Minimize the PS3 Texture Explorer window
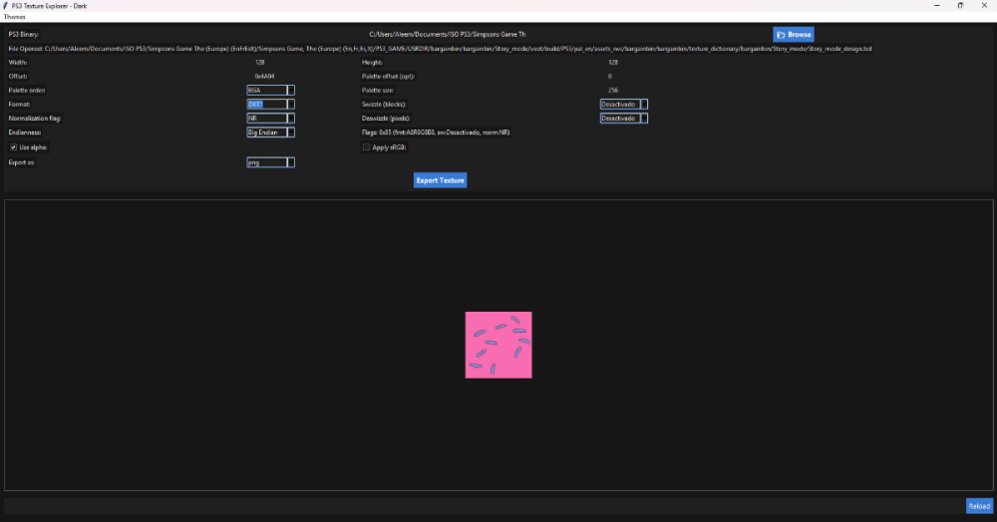The height and width of the screenshot is (522, 997). click(936, 6)
